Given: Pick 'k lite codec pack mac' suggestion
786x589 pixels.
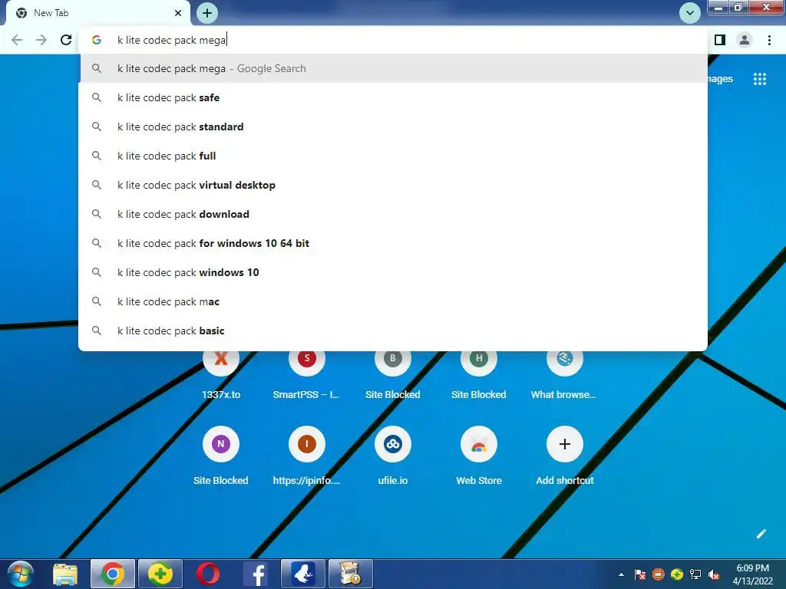Looking at the screenshot, I should [x=393, y=301].
